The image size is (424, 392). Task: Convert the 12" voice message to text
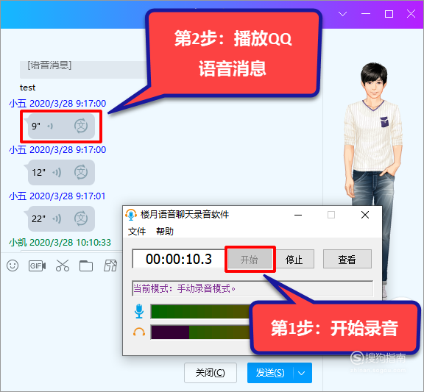tap(81, 172)
